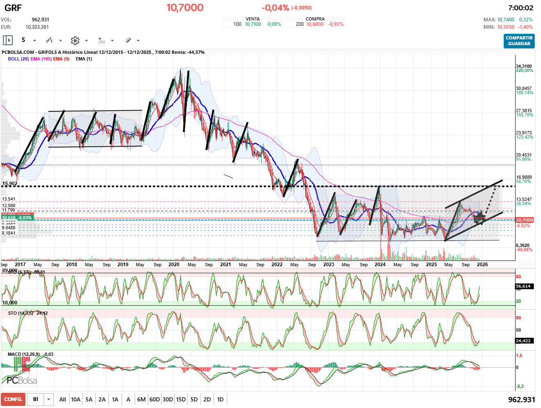Expand the dropdown next to S interval
541x408 pixels.
(35, 41)
